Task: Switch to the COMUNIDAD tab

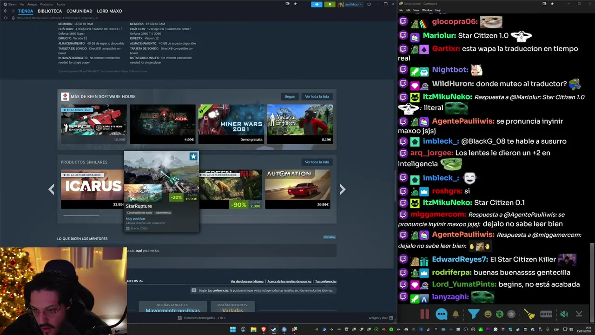Action: 79,11
